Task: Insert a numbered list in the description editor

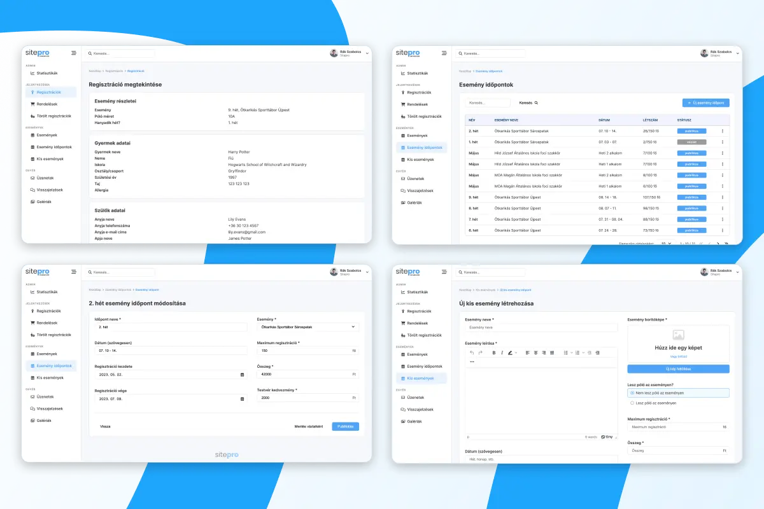Action: [577, 352]
